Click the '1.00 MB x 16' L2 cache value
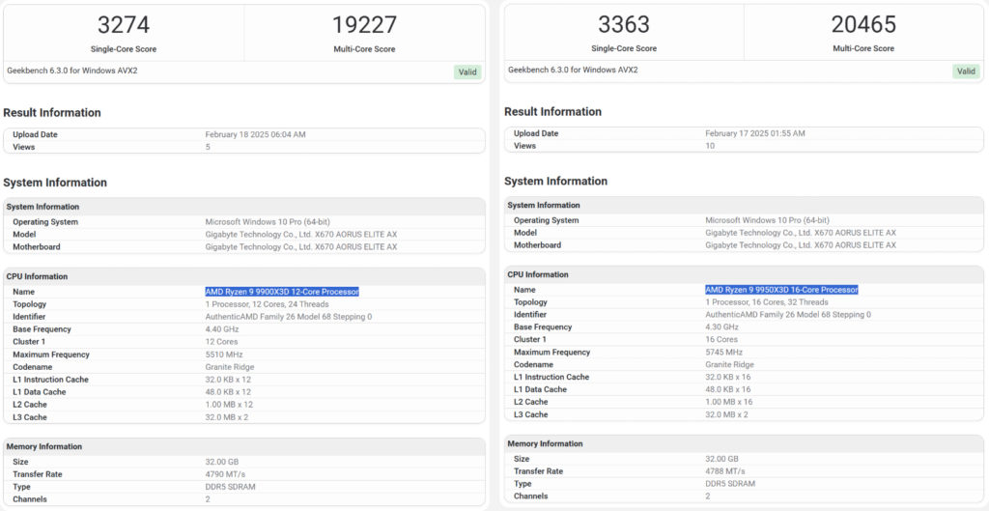The width and height of the screenshot is (989, 511). pyautogui.click(x=728, y=402)
